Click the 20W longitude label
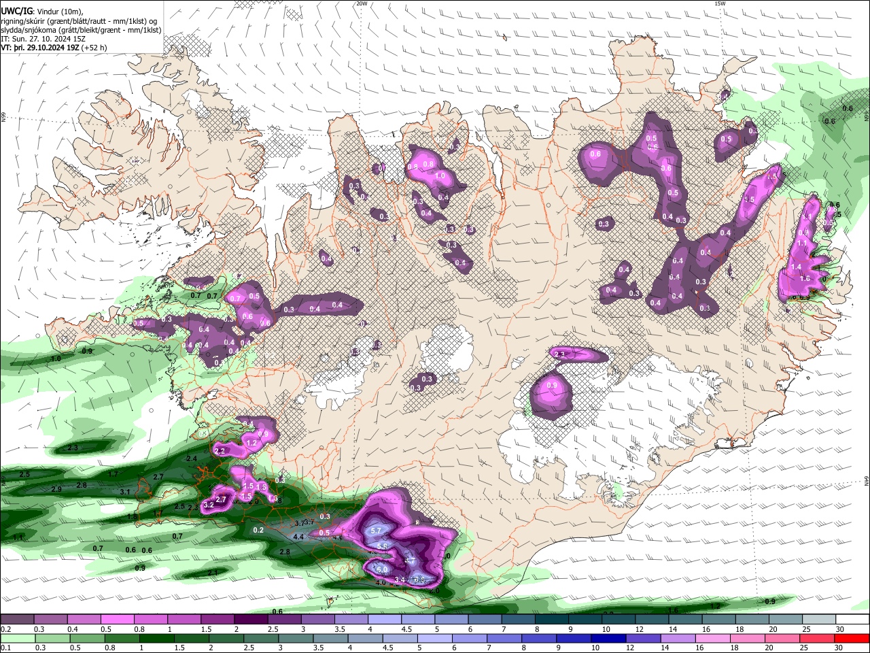The height and width of the screenshot is (653, 870). pyautogui.click(x=361, y=3)
